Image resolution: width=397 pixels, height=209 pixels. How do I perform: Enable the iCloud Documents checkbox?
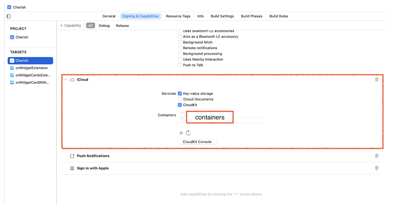click(180, 99)
